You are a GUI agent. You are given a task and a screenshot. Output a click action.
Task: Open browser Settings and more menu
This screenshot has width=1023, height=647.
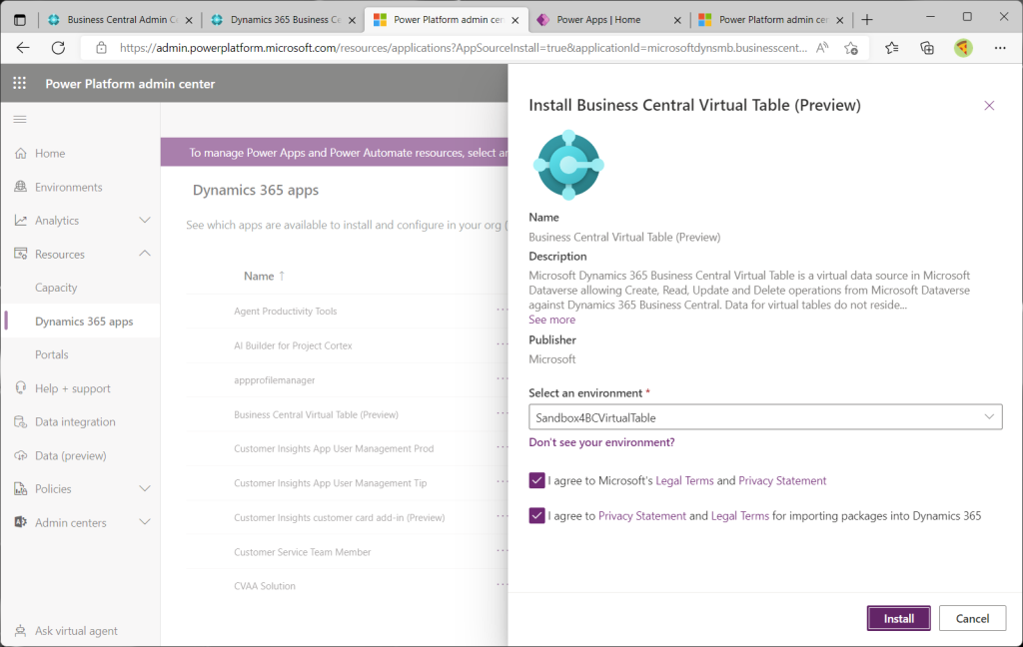(999, 48)
